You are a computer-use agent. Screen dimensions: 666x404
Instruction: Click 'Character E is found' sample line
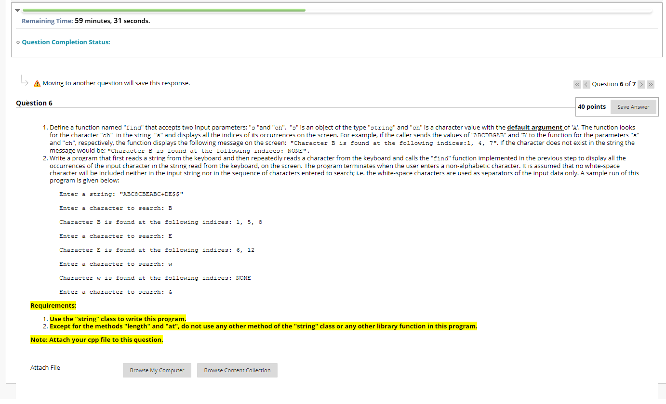click(157, 250)
